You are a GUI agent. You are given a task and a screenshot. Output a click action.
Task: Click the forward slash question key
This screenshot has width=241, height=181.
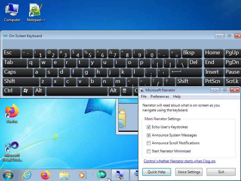pos(157,82)
